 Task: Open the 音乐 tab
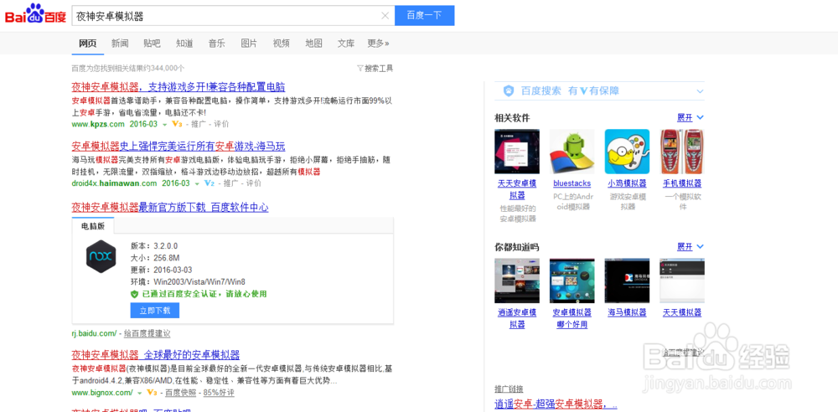point(216,44)
